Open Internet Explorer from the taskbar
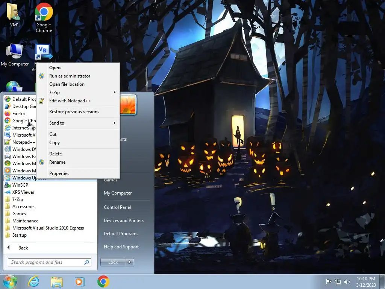 click(x=33, y=281)
